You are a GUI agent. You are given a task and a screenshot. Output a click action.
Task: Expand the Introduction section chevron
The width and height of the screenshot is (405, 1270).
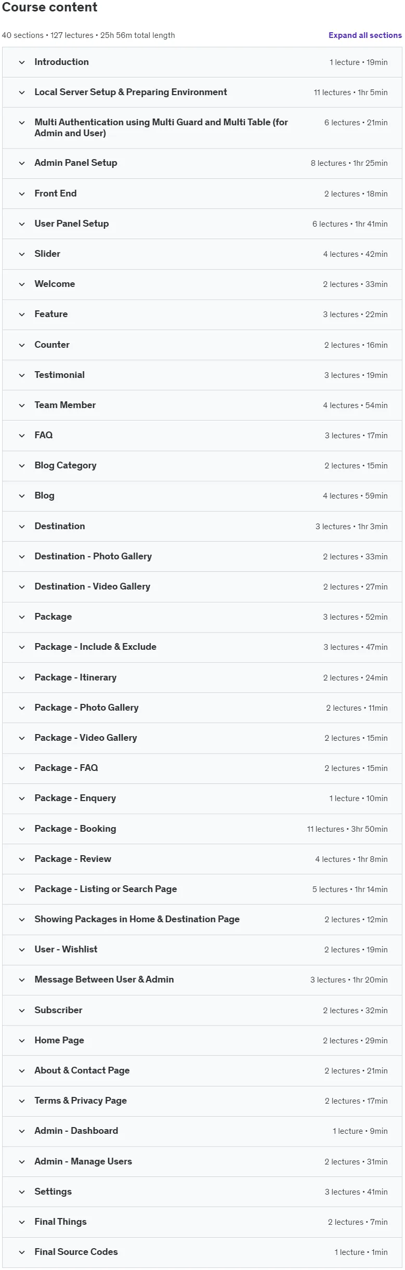[22, 62]
